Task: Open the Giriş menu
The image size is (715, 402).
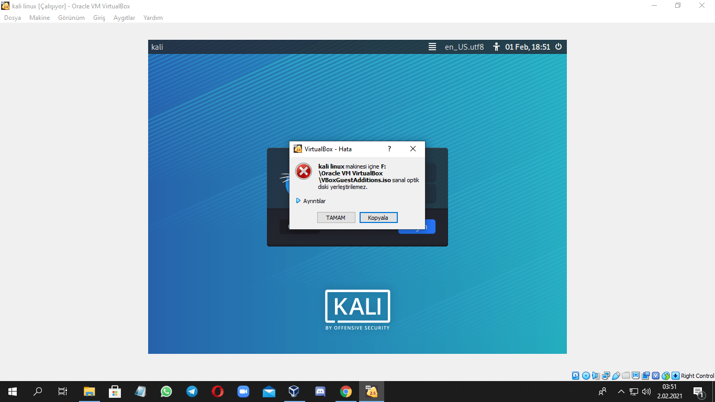Action: pyautogui.click(x=99, y=18)
